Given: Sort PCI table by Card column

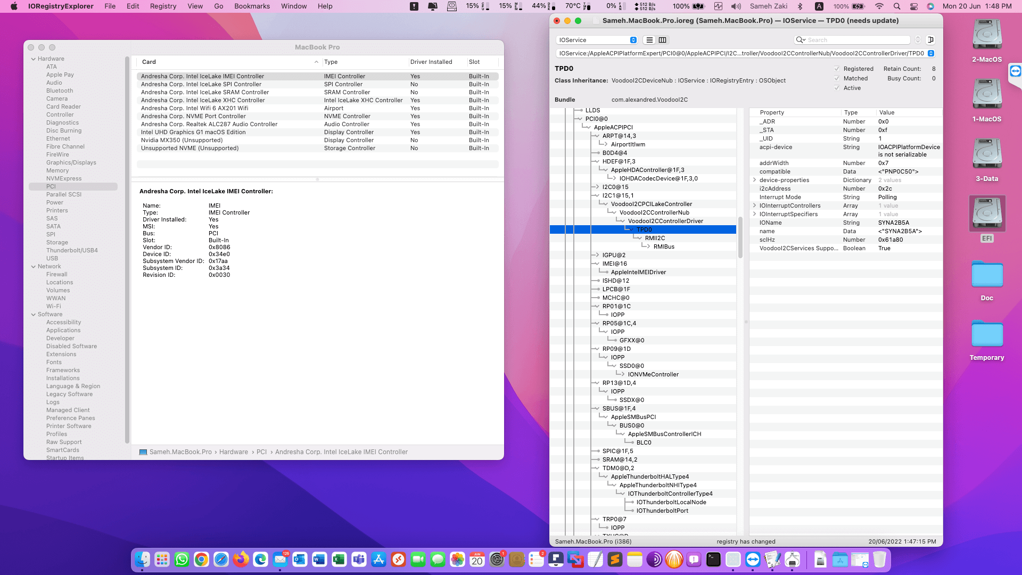Looking at the screenshot, I should coord(229,62).
